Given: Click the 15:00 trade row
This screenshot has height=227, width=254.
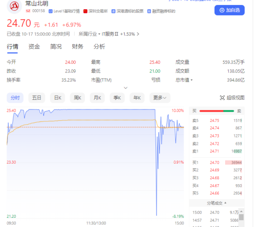Looking at the screenshot, I should click(x=215, y=212).
